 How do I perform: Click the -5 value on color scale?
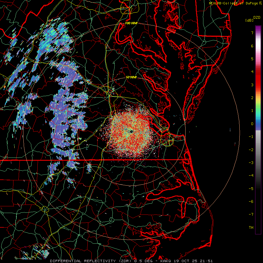pyautogui.click(x=251, y=189)
